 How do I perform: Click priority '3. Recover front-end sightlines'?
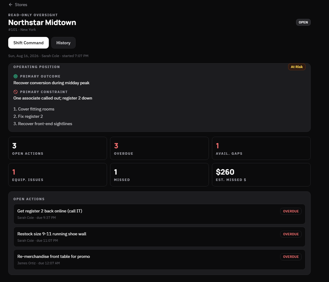(43, 124)
